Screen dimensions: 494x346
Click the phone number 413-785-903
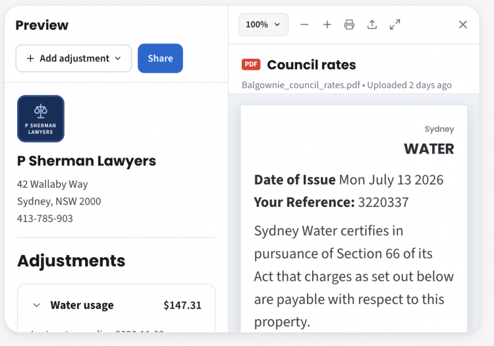point(45,218)
